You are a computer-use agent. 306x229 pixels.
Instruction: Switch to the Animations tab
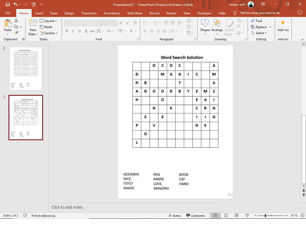(112, 13)
